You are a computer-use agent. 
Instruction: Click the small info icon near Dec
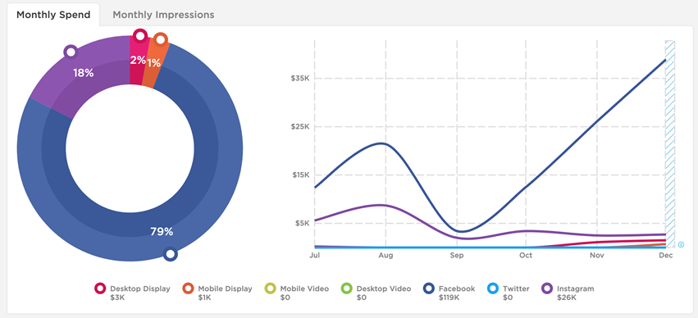pos(681,244)
